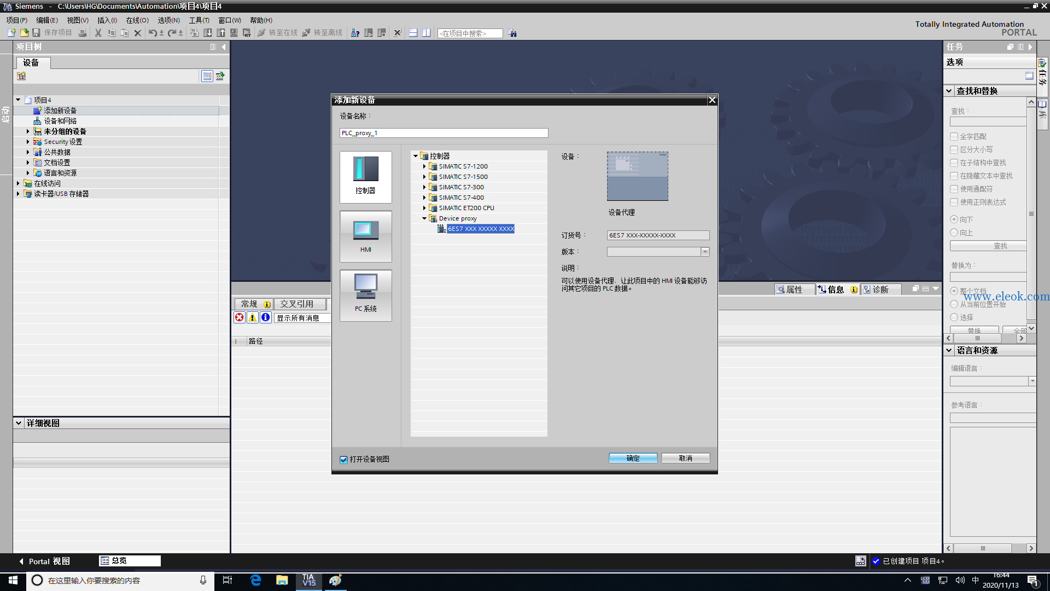Open Windows Start menu
Viewport: 1050px width, 591px height.
click(x=13, y=580)
